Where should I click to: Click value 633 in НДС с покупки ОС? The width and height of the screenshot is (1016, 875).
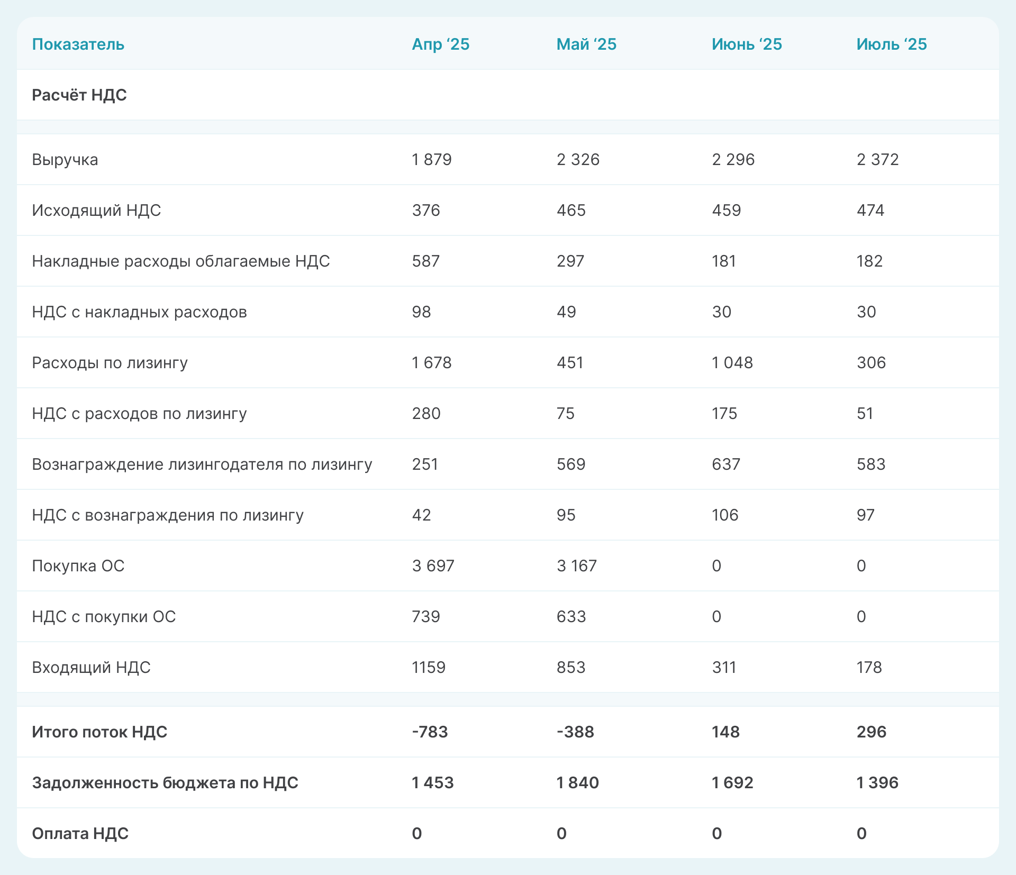point(571,617)
